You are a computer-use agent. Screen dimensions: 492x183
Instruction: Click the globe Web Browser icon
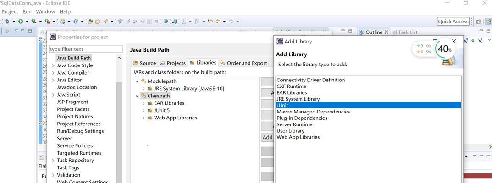pyautogui.click(x=166, y=21)
